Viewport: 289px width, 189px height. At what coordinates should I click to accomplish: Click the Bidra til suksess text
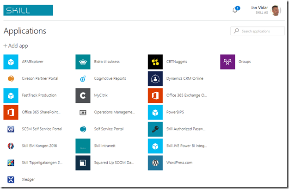click(107, 62)
